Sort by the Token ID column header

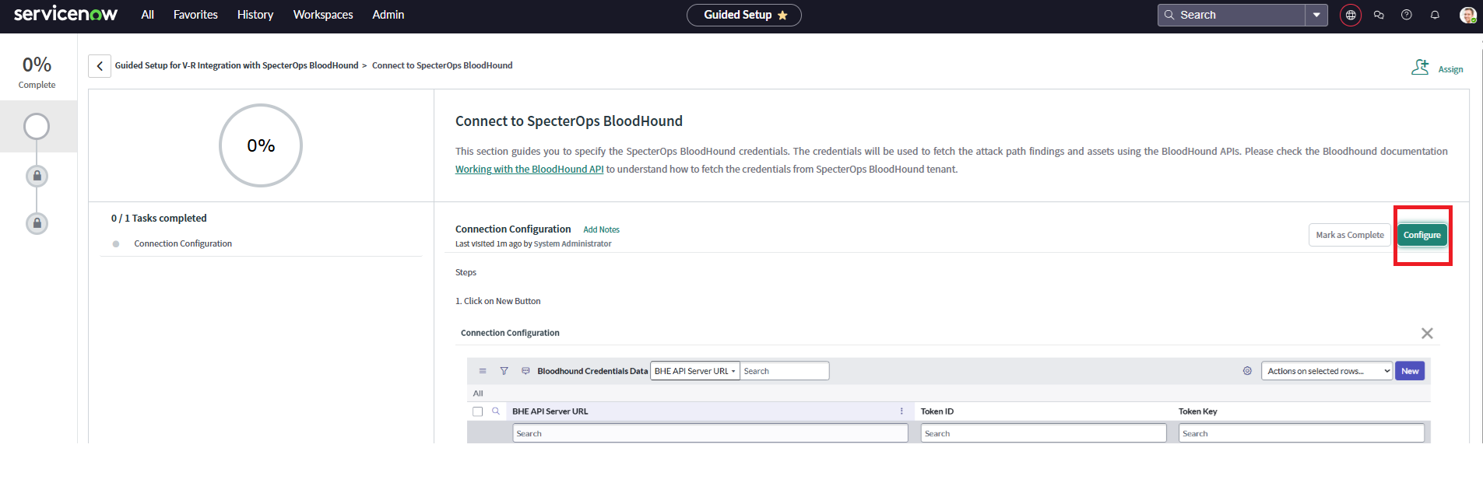point(937,411)
